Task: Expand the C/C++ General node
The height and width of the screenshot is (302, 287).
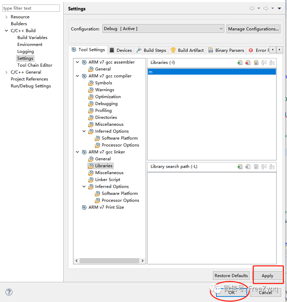Action: (6, 72)
